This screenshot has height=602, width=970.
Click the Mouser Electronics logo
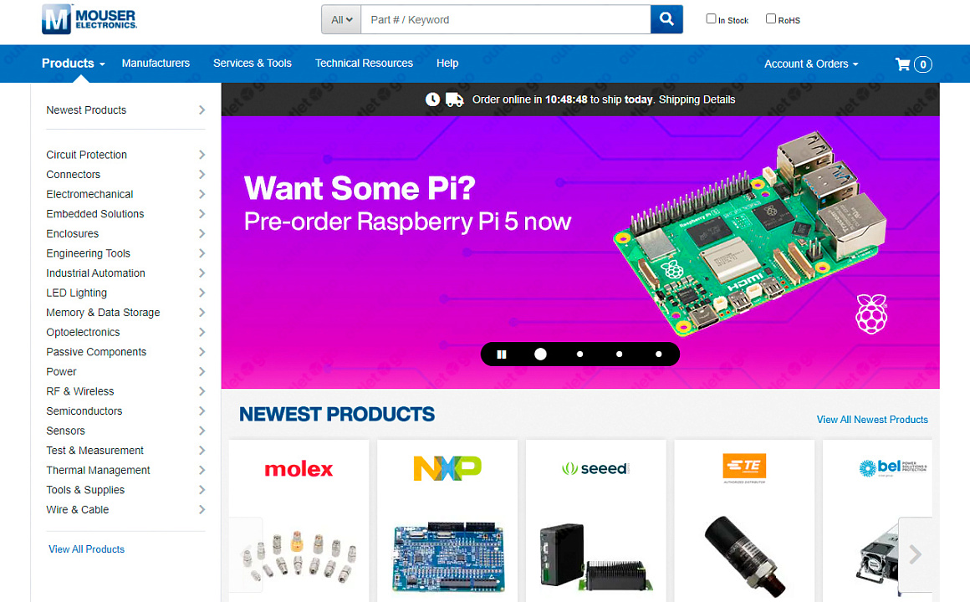pyautogui.click(x=89, y=19)
